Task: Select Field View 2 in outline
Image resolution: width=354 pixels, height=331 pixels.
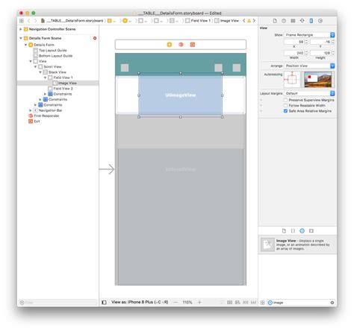Action: point(63,89)
